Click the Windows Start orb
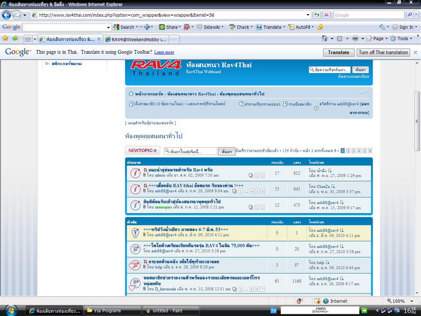The width and height of the screenshot is (421, 316). point(12,311)
